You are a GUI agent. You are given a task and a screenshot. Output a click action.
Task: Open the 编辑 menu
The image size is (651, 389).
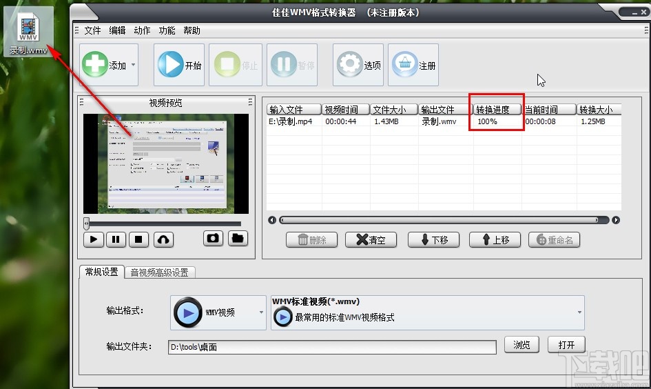(118, 30)
